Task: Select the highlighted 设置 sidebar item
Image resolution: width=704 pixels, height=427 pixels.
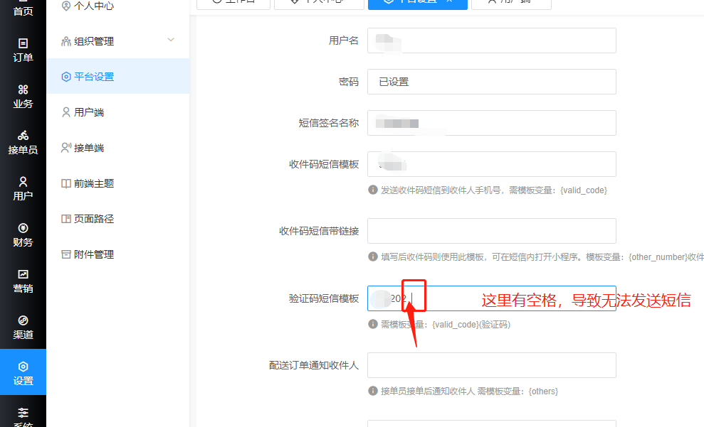Action: click(23, 372)
